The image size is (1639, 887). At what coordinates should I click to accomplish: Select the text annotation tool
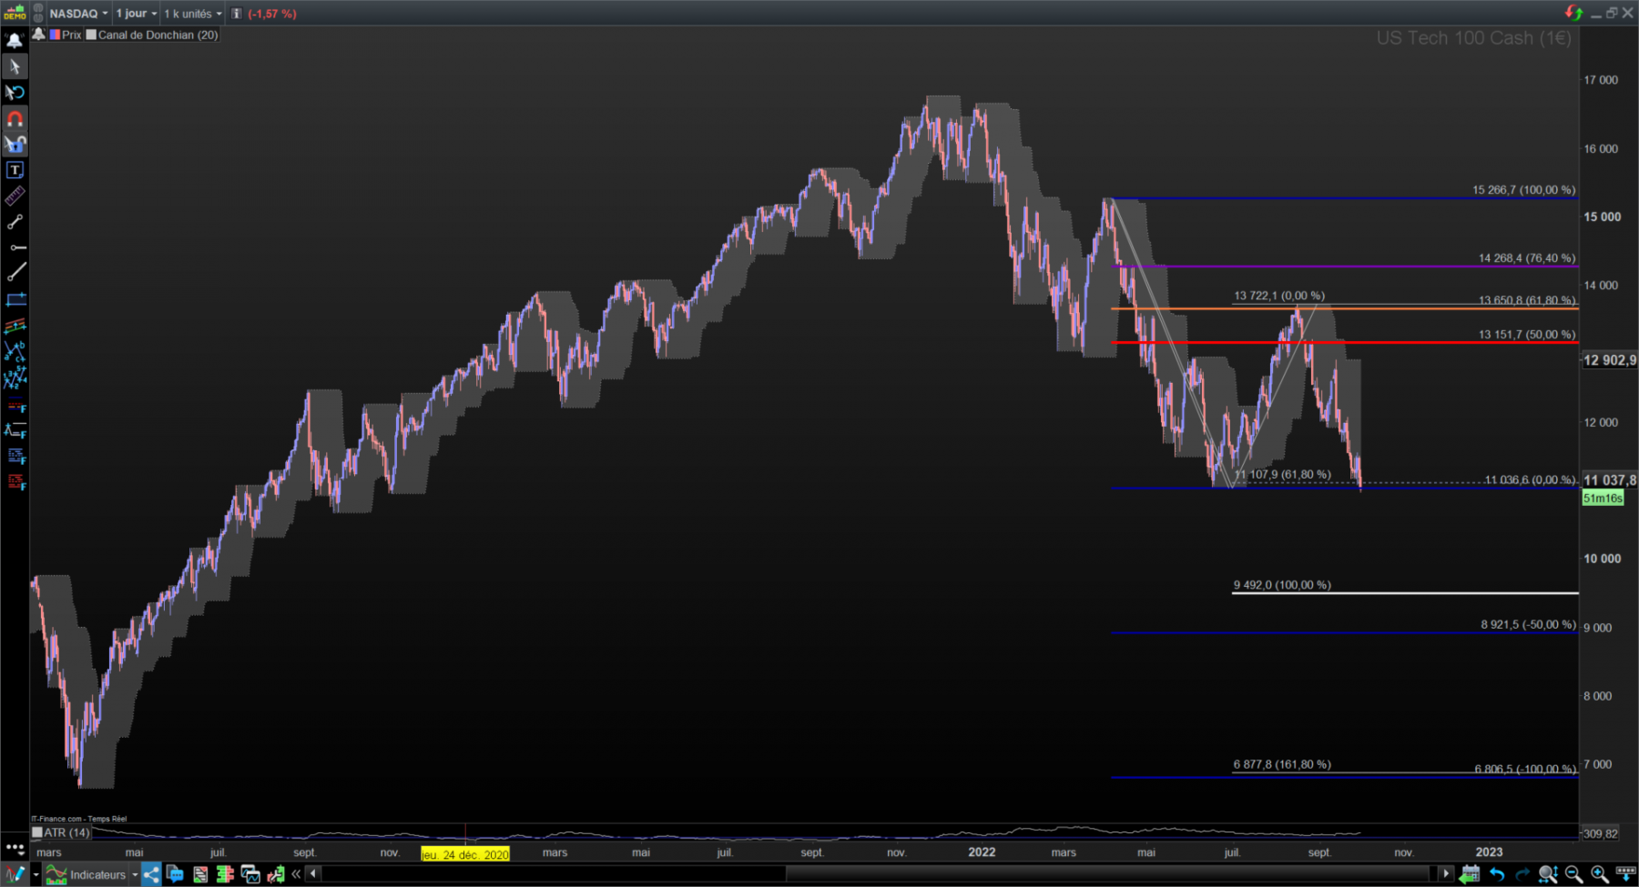[x=15, y=170]
